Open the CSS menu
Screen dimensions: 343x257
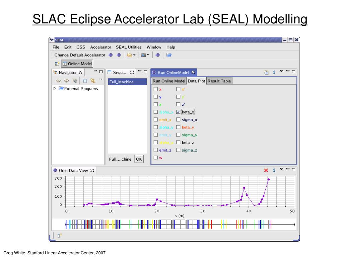[80, 47]
